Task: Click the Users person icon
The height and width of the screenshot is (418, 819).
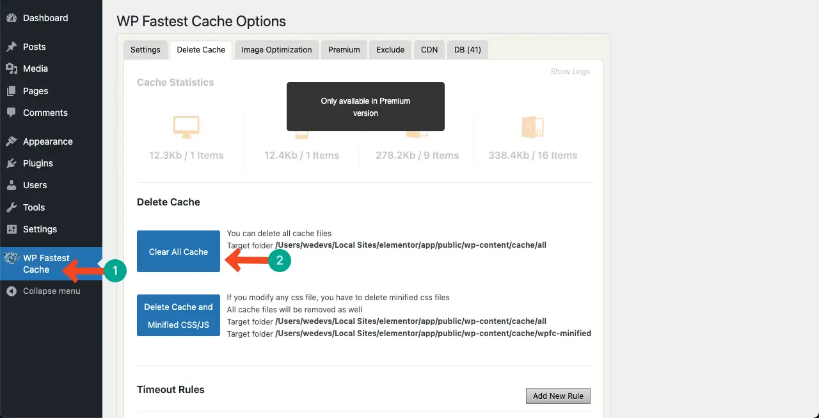Action: point(11,185)
